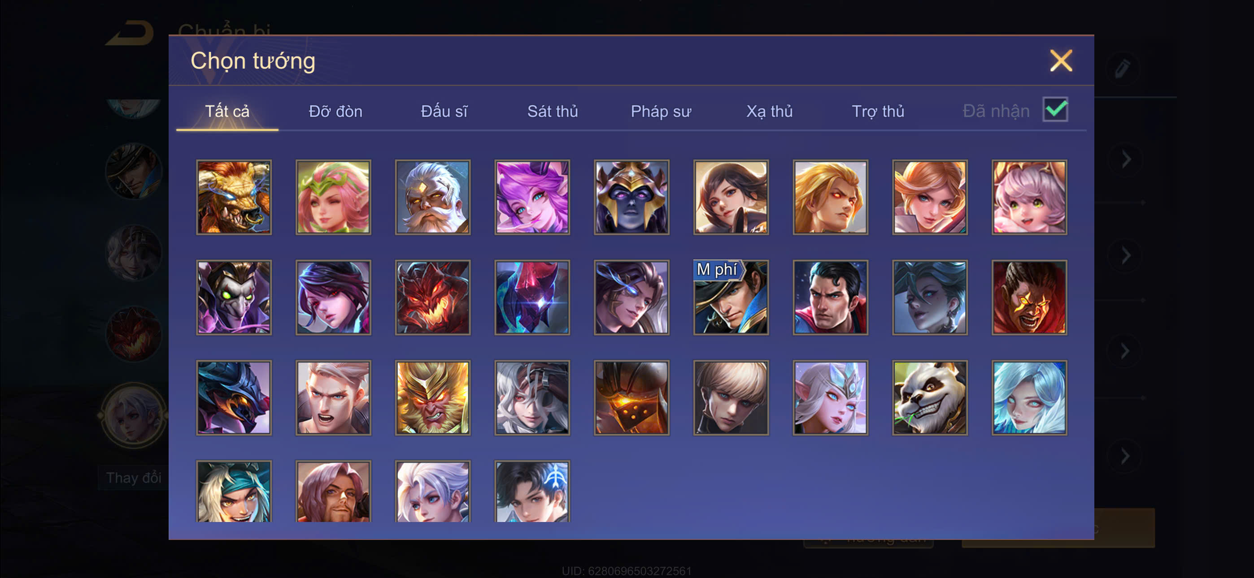The height and width of the screenshot is (578, 1254).
Task: Close the Chọn tướng dialog
Action: [x=1061, y=61]
